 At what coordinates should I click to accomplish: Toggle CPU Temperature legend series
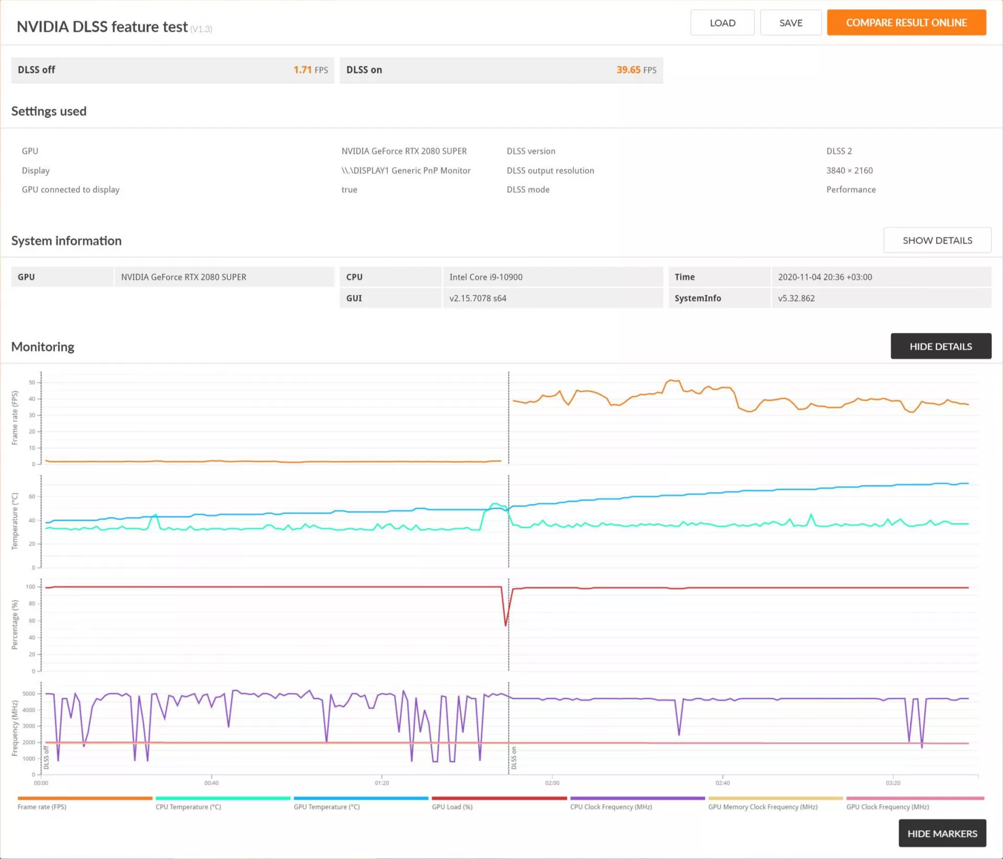pyautogui.click(x=223, y=803)
